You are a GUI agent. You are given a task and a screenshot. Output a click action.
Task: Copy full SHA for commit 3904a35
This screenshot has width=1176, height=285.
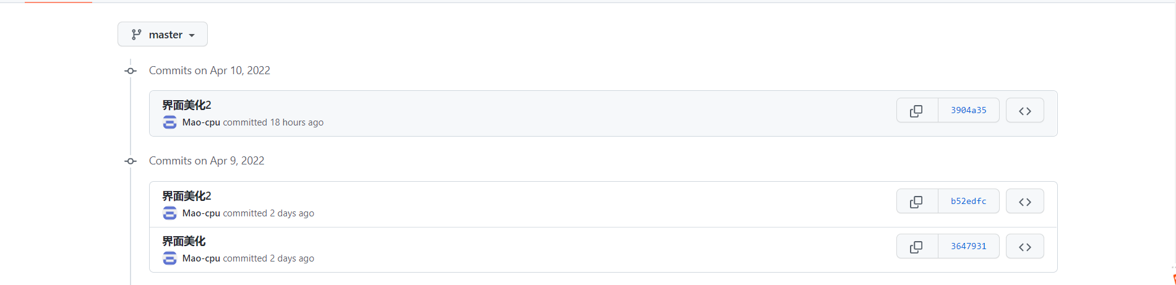pos(916,111)
